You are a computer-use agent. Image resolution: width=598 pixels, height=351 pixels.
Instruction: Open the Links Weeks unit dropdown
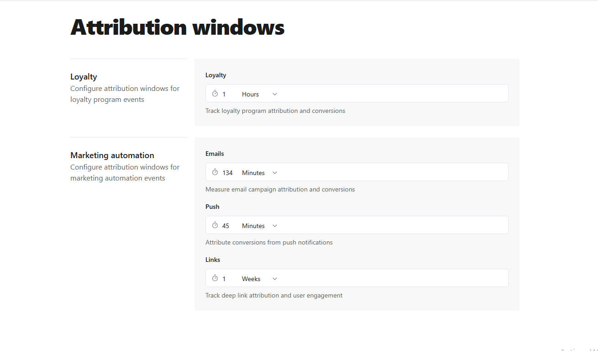pos(259,278)
